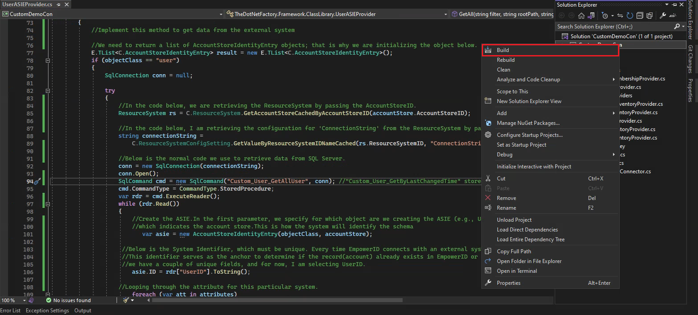Select the Solution 'CustomDemoCon' node
Screen dimensions: 698x315
click(621, 36)
